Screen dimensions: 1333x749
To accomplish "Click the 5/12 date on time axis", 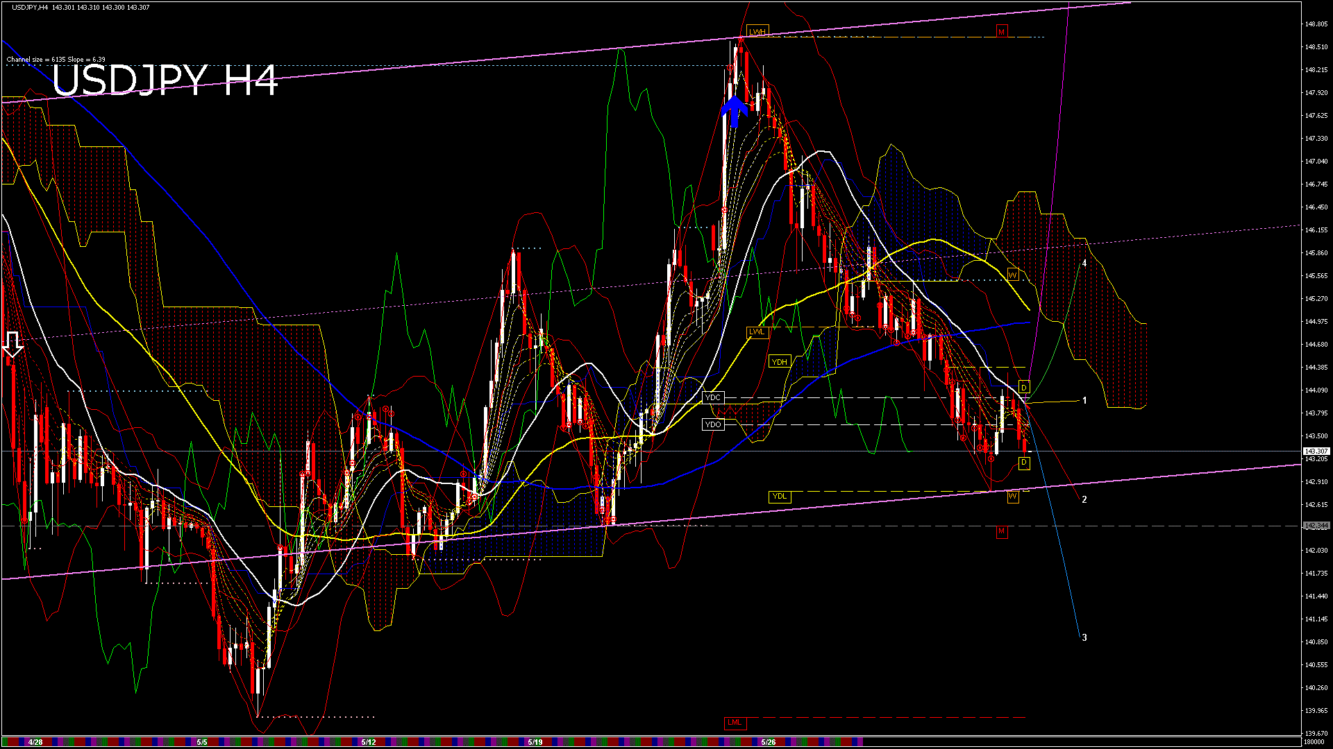I will [369, 742].
